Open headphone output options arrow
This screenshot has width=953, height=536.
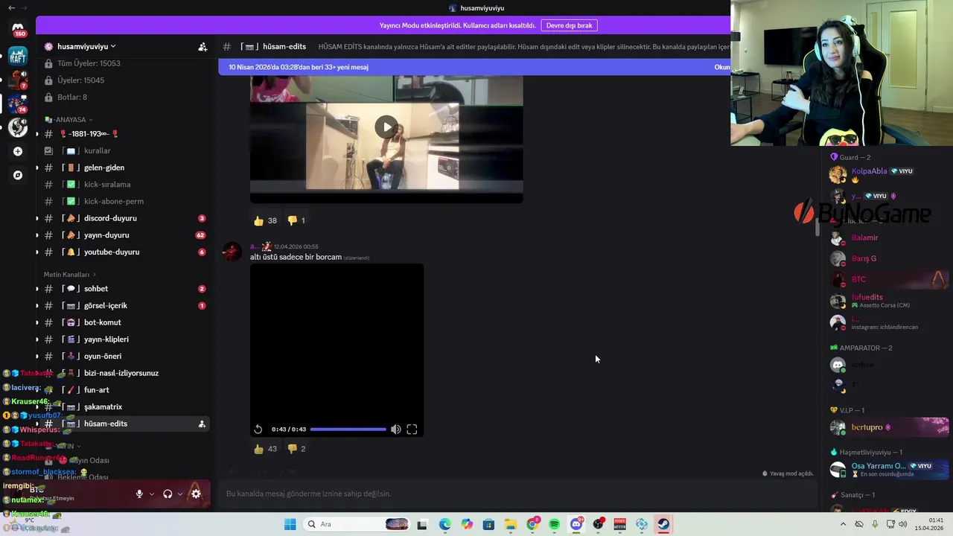pos(179,494)
